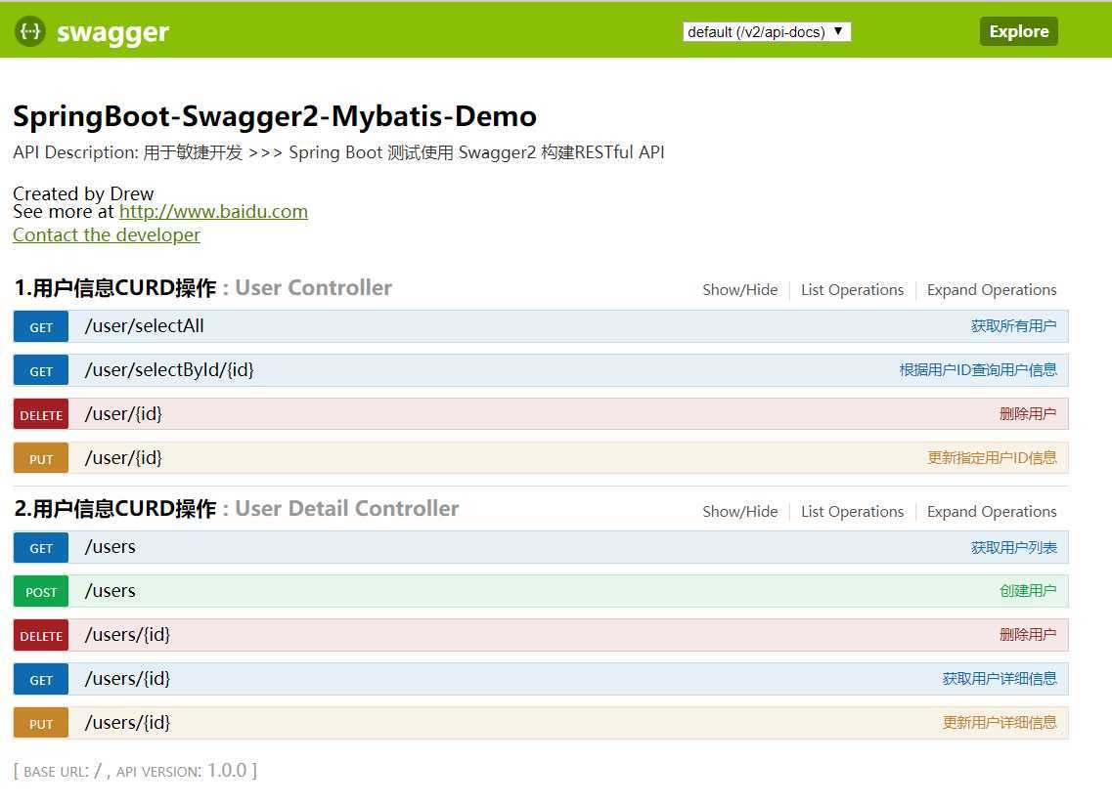Viewport: 1112px width, 805px height.
Task: Click the swagger title text
Action: (x=112, y=32)
